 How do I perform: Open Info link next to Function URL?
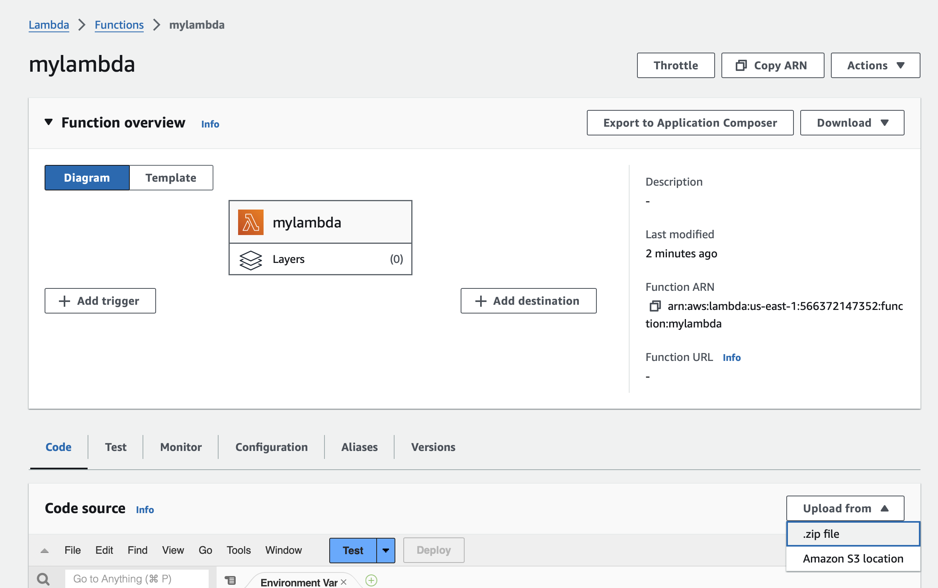[x=732, y=357]
